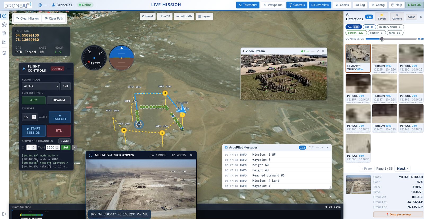This screenshot has width=424, height=219.
Task: Switch to the Telemetry tab
Action: click(248, 5)
